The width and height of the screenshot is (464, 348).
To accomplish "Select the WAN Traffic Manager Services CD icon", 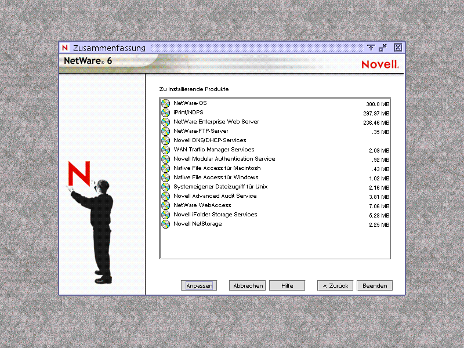I will [165, 150].
